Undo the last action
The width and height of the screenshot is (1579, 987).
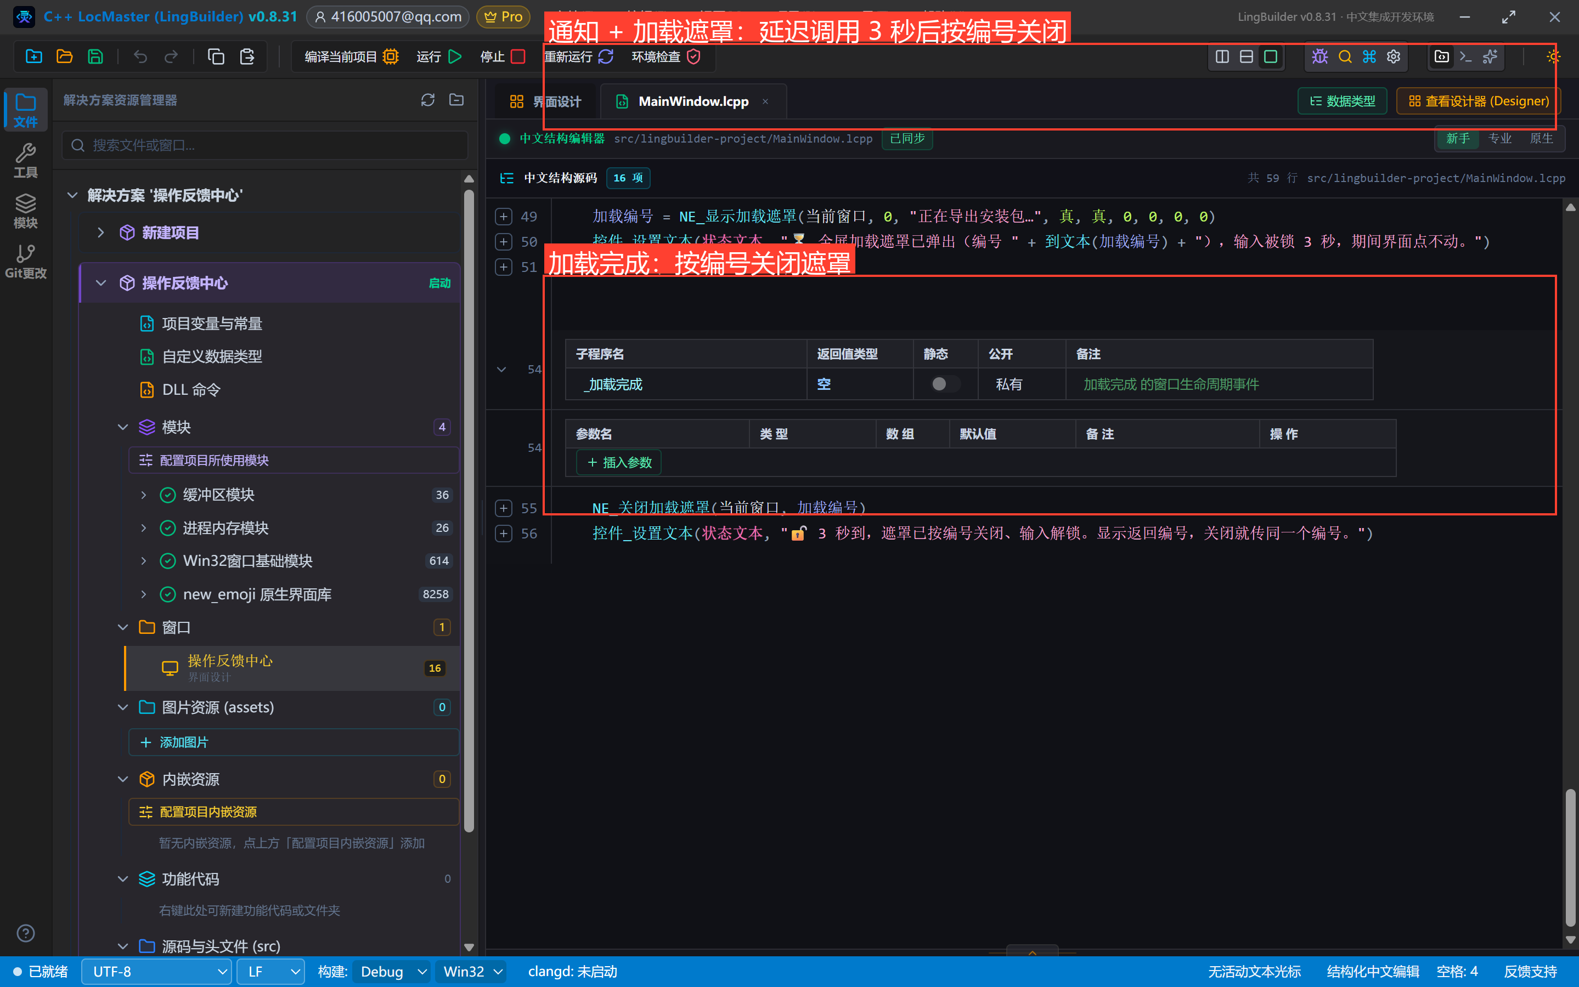[x=140, y=57]
